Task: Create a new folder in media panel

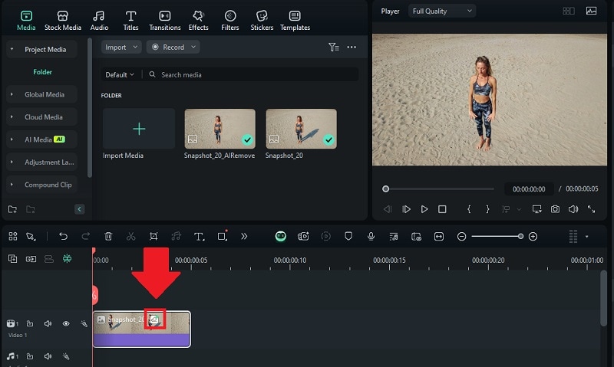Action: click(12, 209)
